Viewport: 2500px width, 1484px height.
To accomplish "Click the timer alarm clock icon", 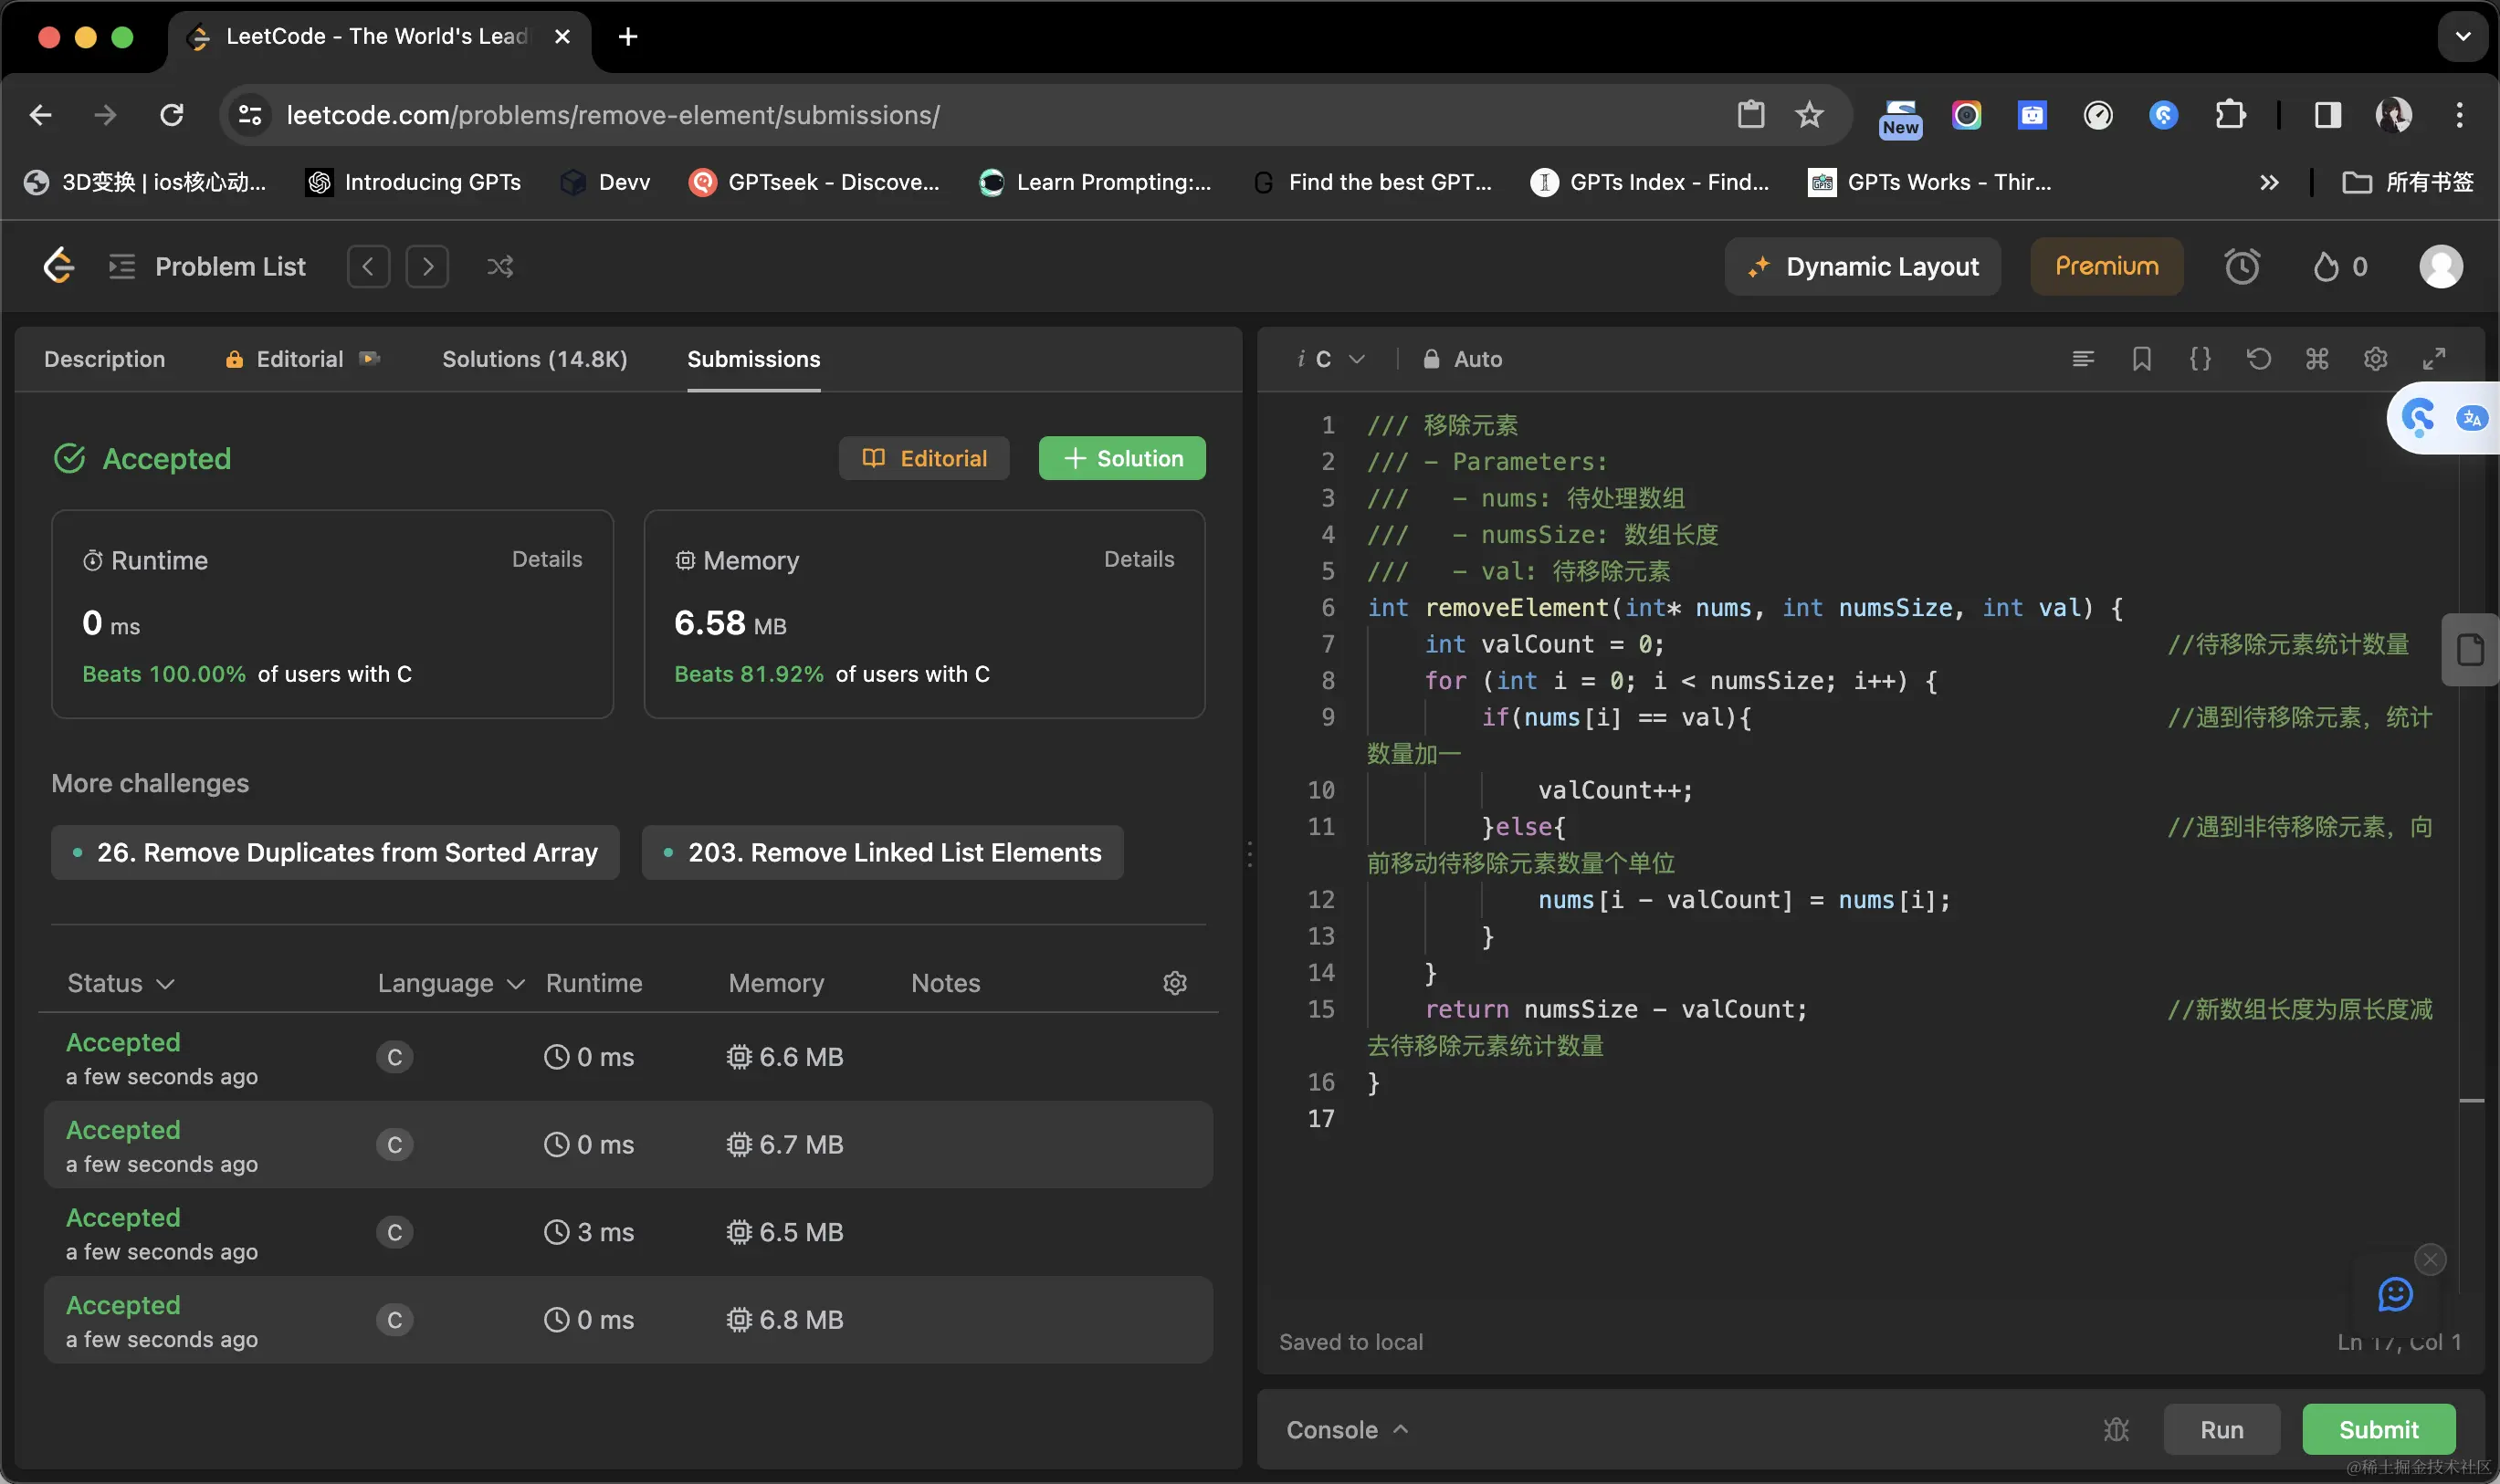I will tap(2241, 267).
